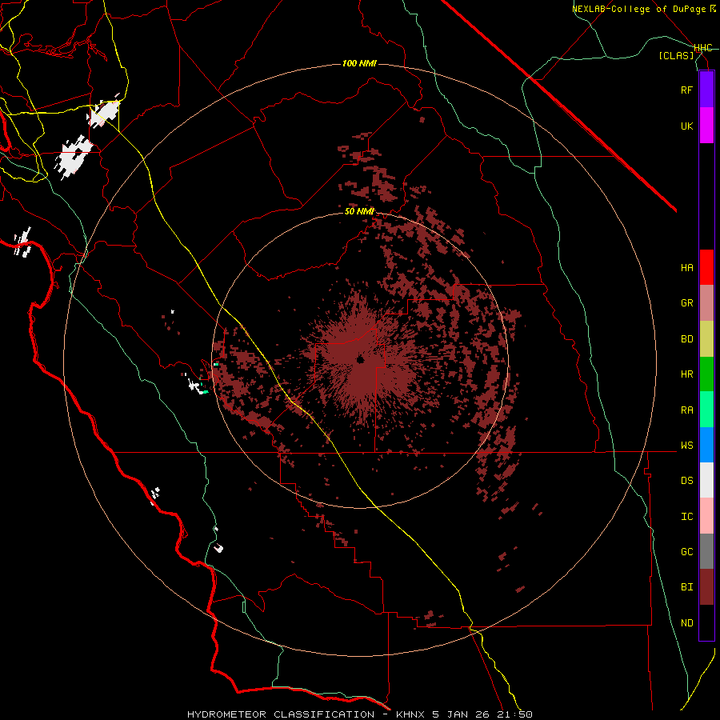Pick the DS white legend swatch

coord(706,480)
